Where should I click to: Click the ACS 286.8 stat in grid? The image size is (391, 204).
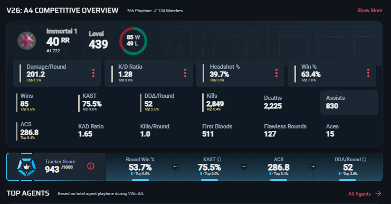(27, 131)
